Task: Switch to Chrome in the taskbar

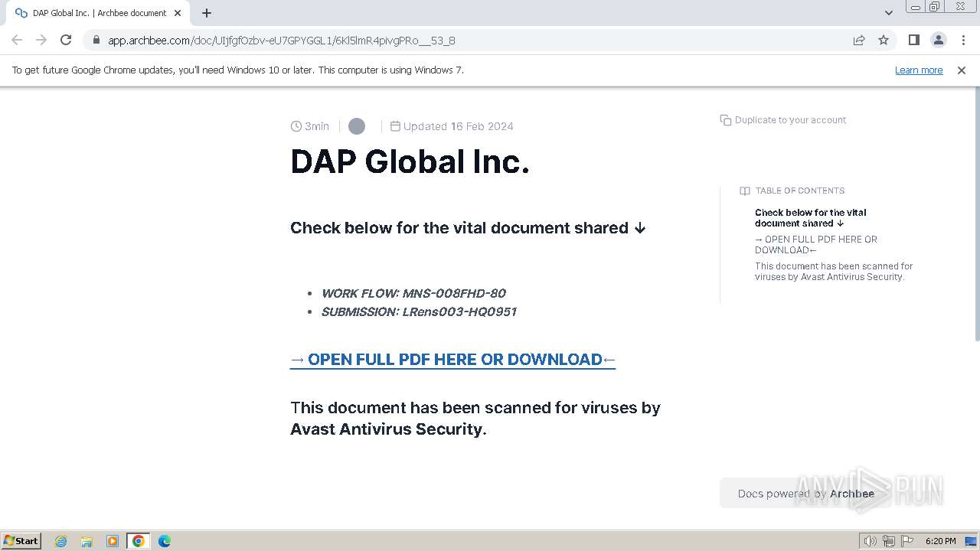Action: coord(139,541)
